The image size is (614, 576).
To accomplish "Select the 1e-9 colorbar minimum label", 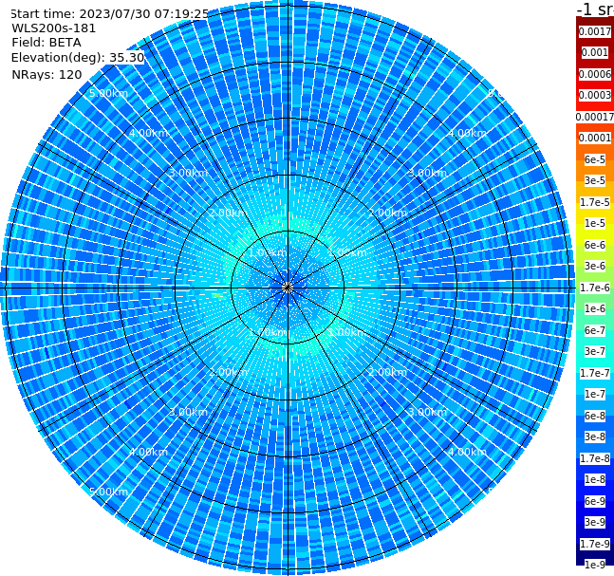I will 595,565.
